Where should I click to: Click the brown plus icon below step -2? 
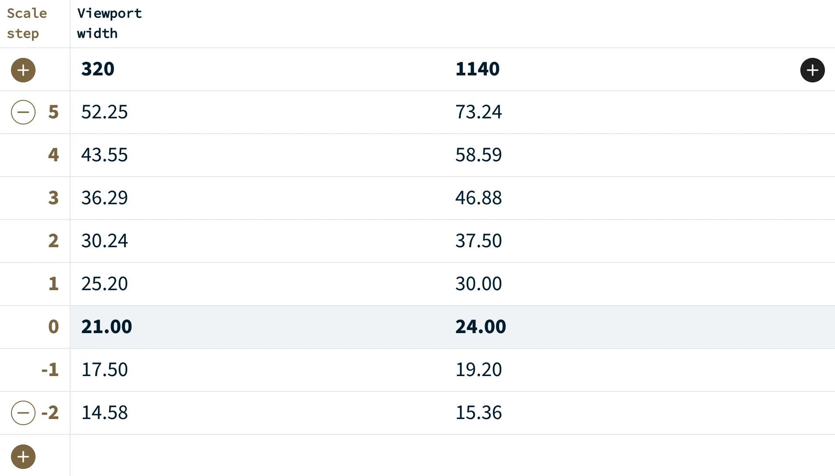(x=23, y=457)
